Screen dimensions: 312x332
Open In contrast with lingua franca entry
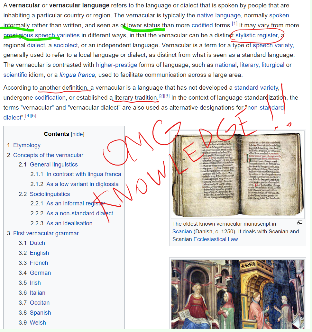tap(84, 174)
